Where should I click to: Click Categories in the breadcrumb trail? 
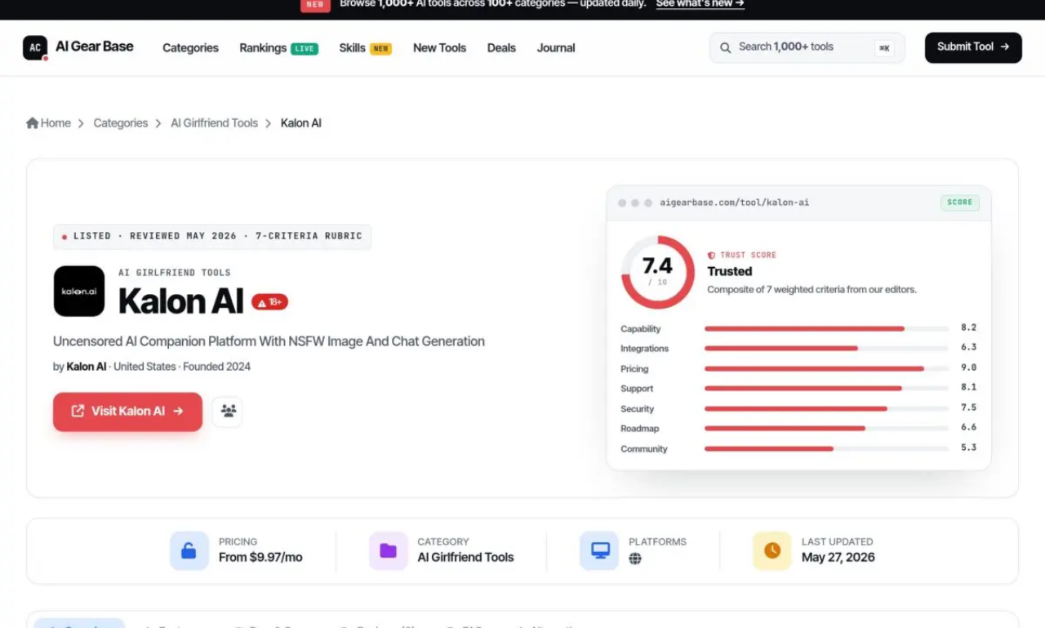pos(121,123)
